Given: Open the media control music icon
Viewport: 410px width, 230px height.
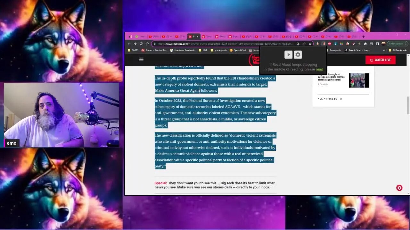Looking at the screenshot, I should (x=371, y=44).
